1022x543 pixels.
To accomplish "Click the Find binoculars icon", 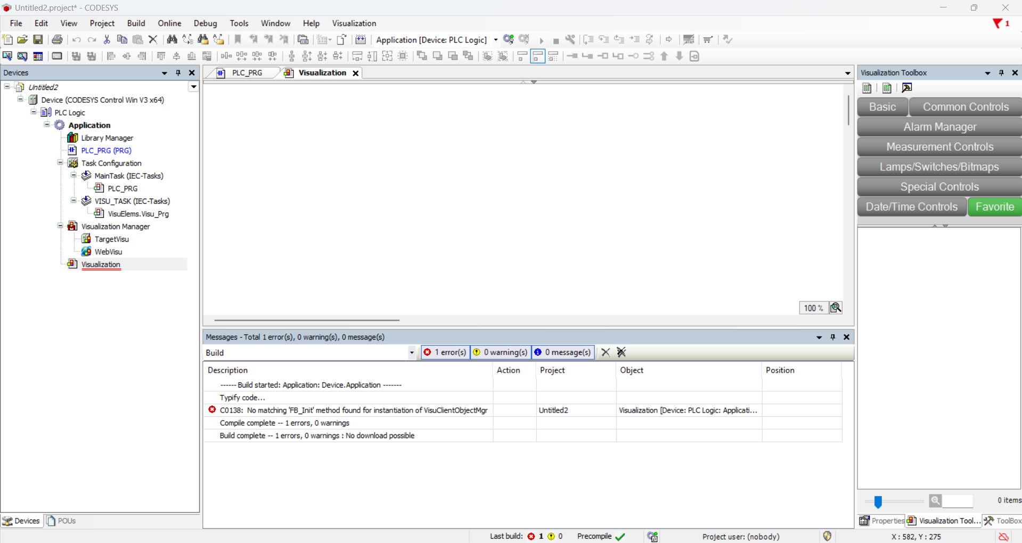I will click(171, 39).
